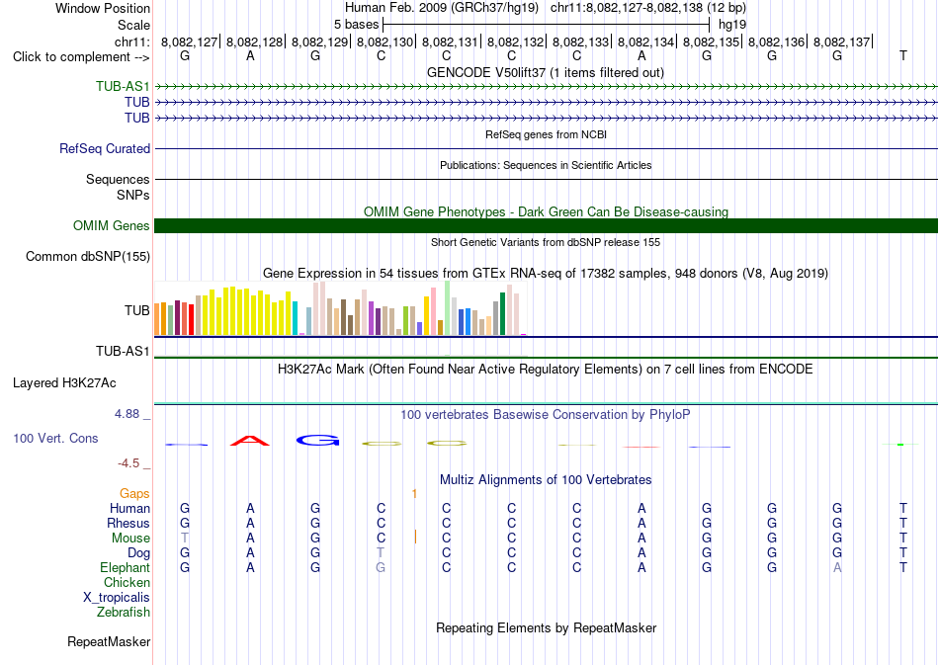
Task: Click the '5 bases' scale bar label
Action: [356, 25]
